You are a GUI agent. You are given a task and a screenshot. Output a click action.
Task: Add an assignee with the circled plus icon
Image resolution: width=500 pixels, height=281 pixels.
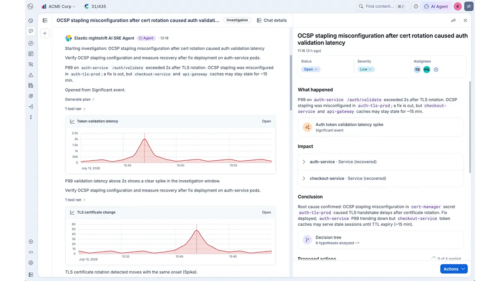coord(436,70)
